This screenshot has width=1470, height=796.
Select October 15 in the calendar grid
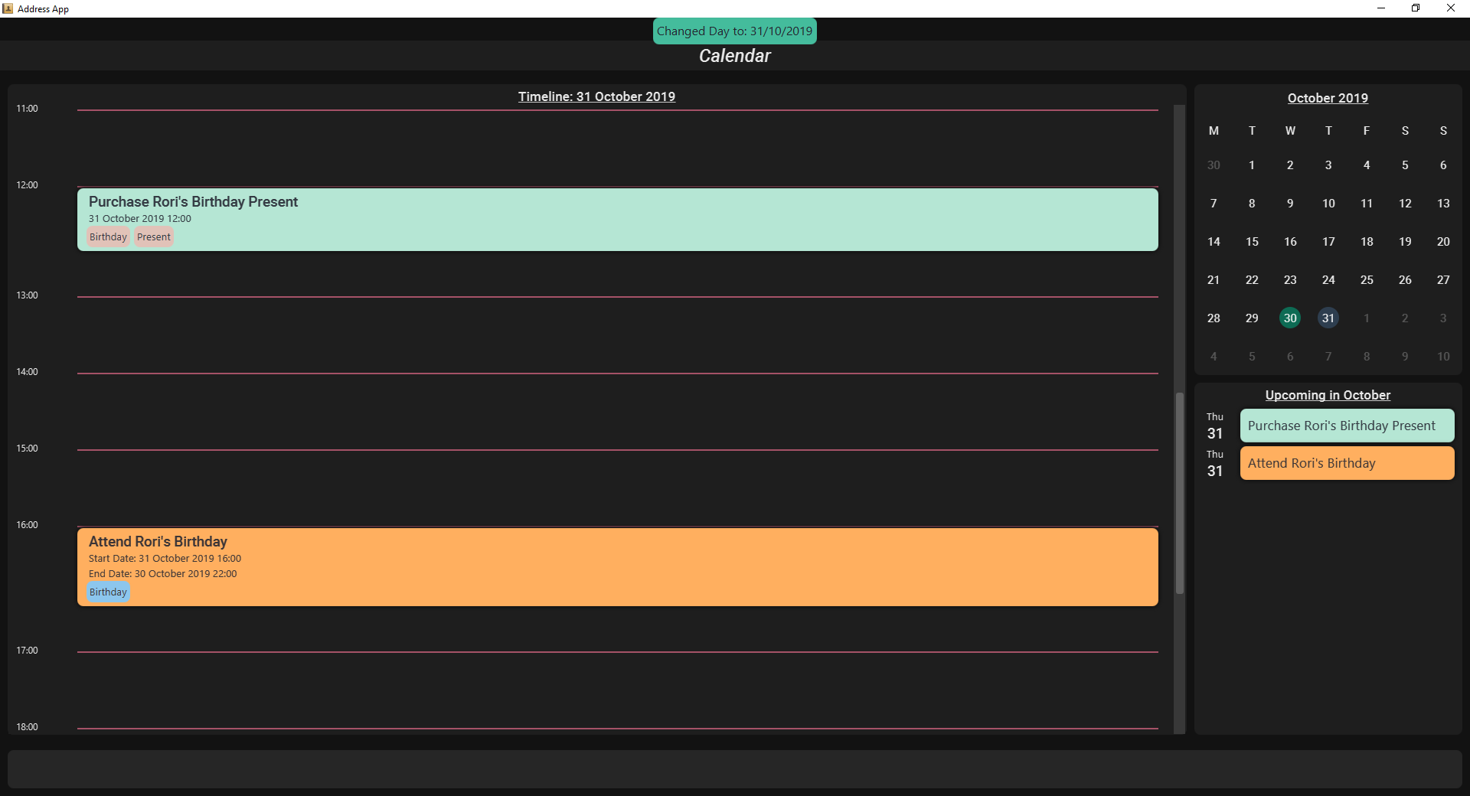pos(1252,242)
